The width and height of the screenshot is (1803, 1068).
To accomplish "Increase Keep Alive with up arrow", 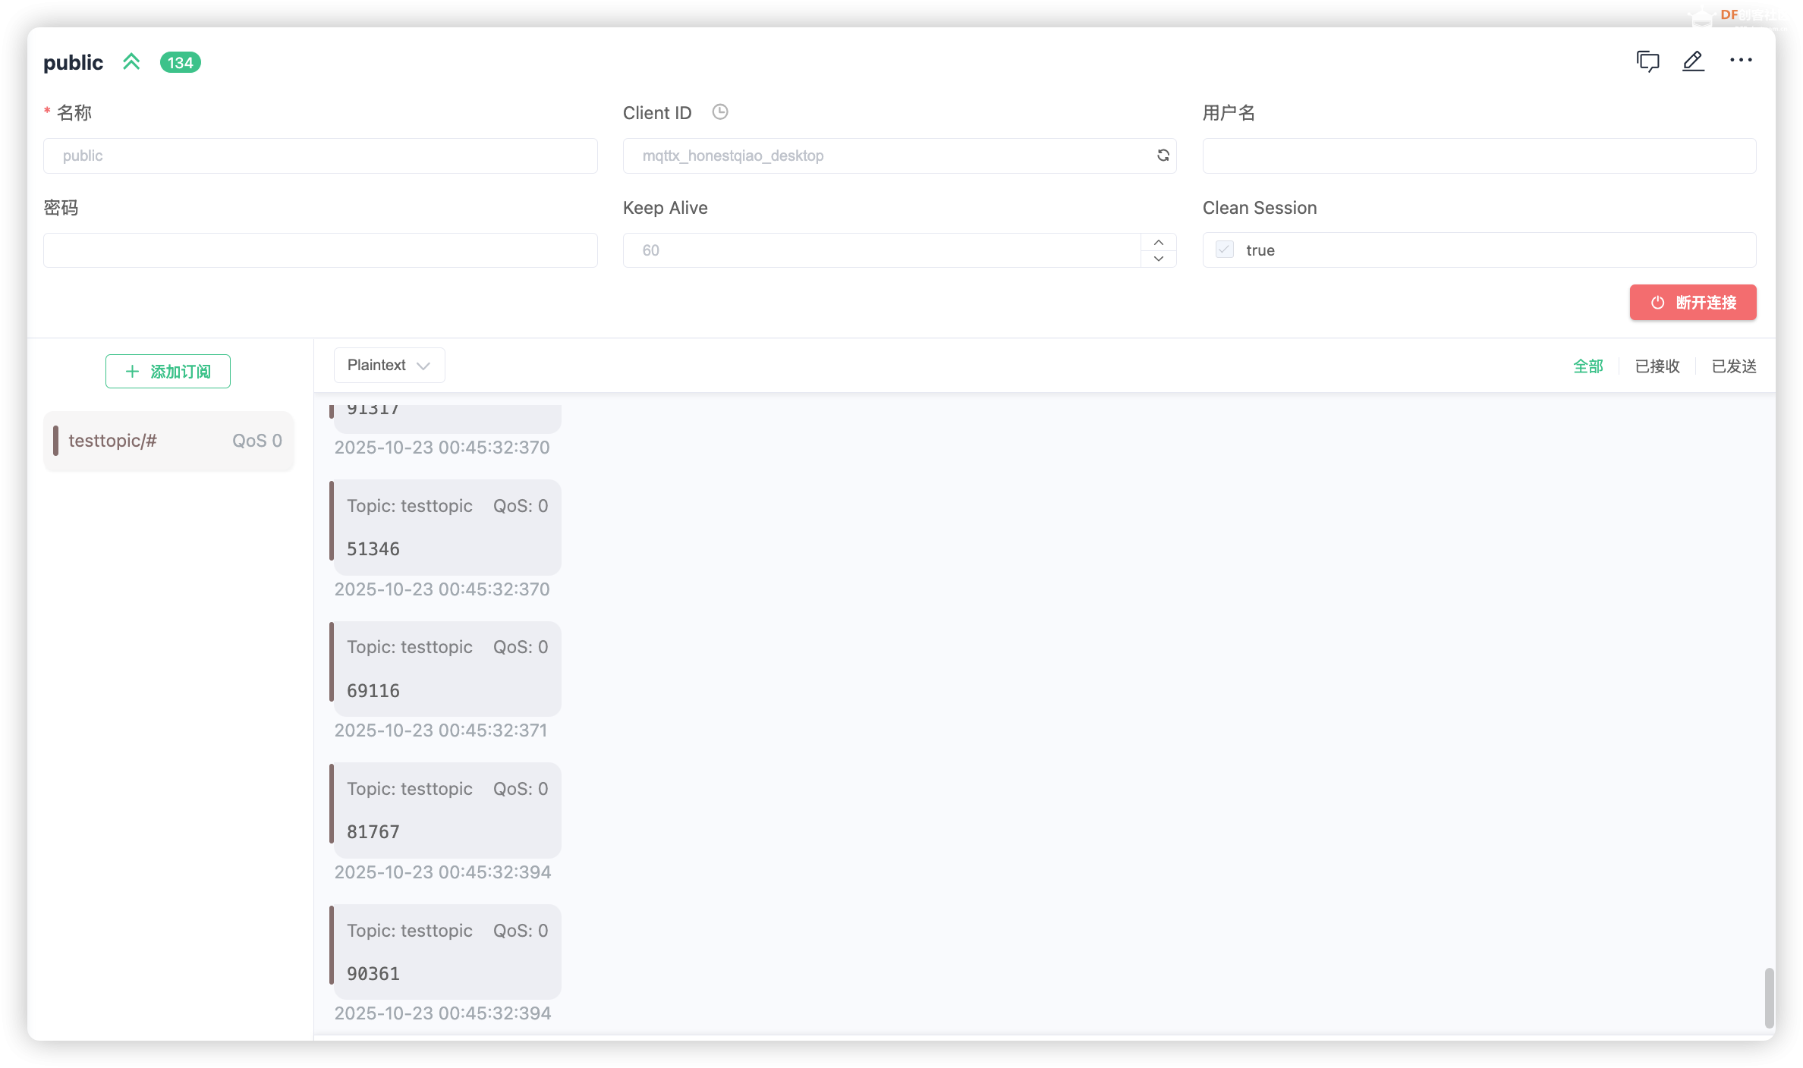I will point(1158,242).
